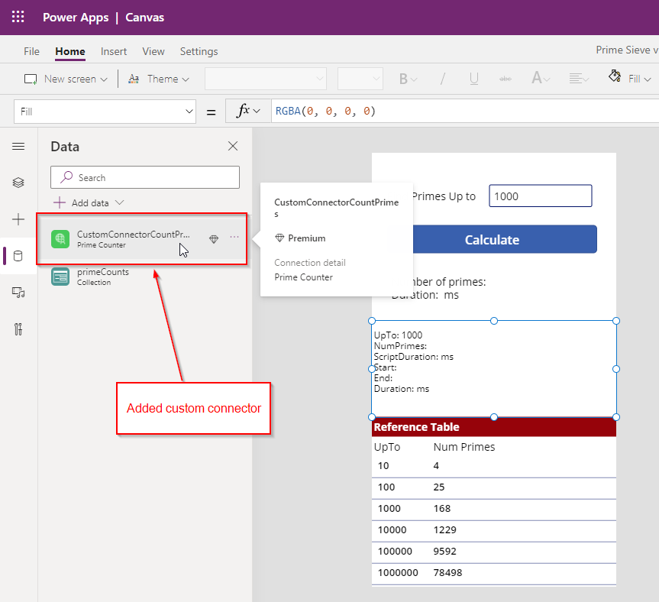The height and width of the screenshot is (602, 659).
Task: Click the primeCounts collection icon
Action: [x=60, y=277]
